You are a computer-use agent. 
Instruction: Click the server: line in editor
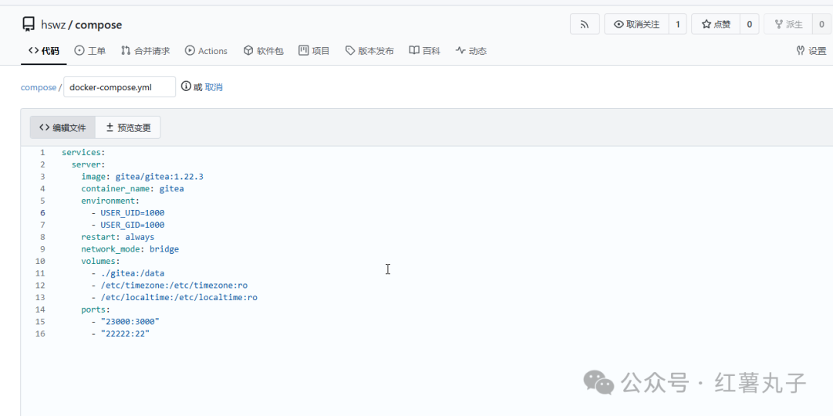click(x=88, y=164)
